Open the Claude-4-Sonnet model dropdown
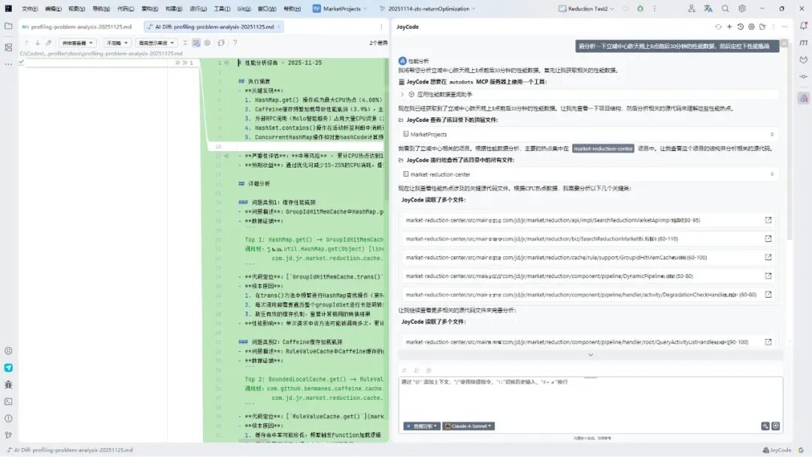The width and height of the screenshot is (812, 457). tap(468, 426)
